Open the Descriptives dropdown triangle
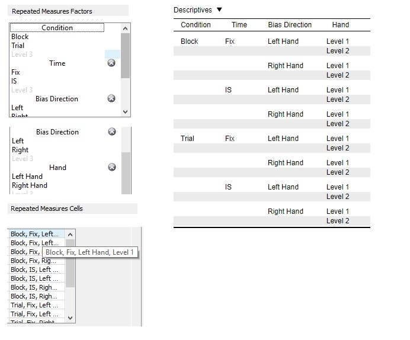This screenshot has height=340, width=410. click(219, 9)
